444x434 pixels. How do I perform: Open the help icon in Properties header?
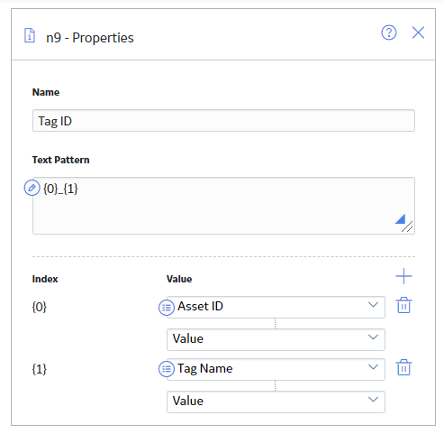click(x=389, y=32)
